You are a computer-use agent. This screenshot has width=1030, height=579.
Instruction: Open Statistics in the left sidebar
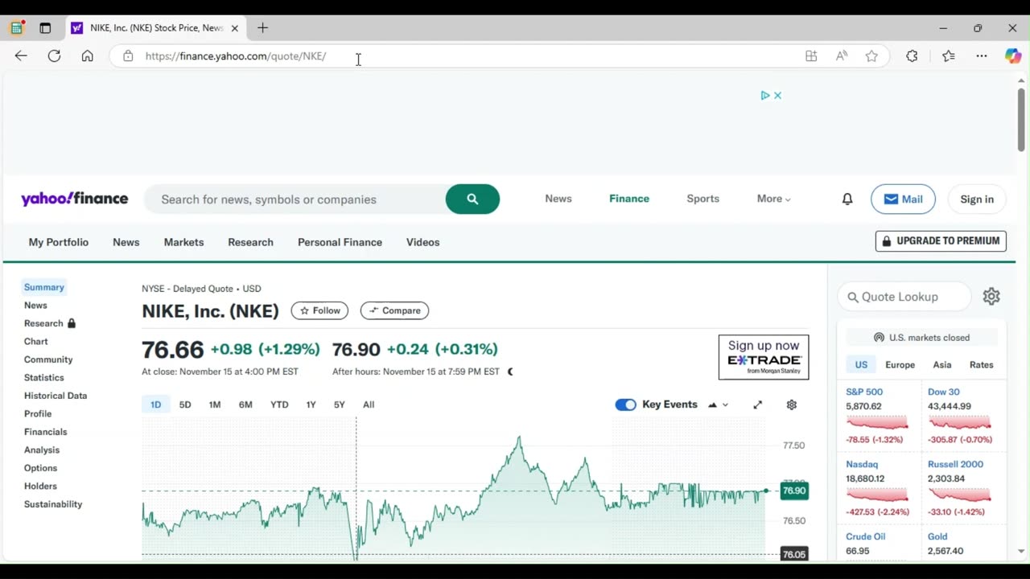[x=44, y=378]
